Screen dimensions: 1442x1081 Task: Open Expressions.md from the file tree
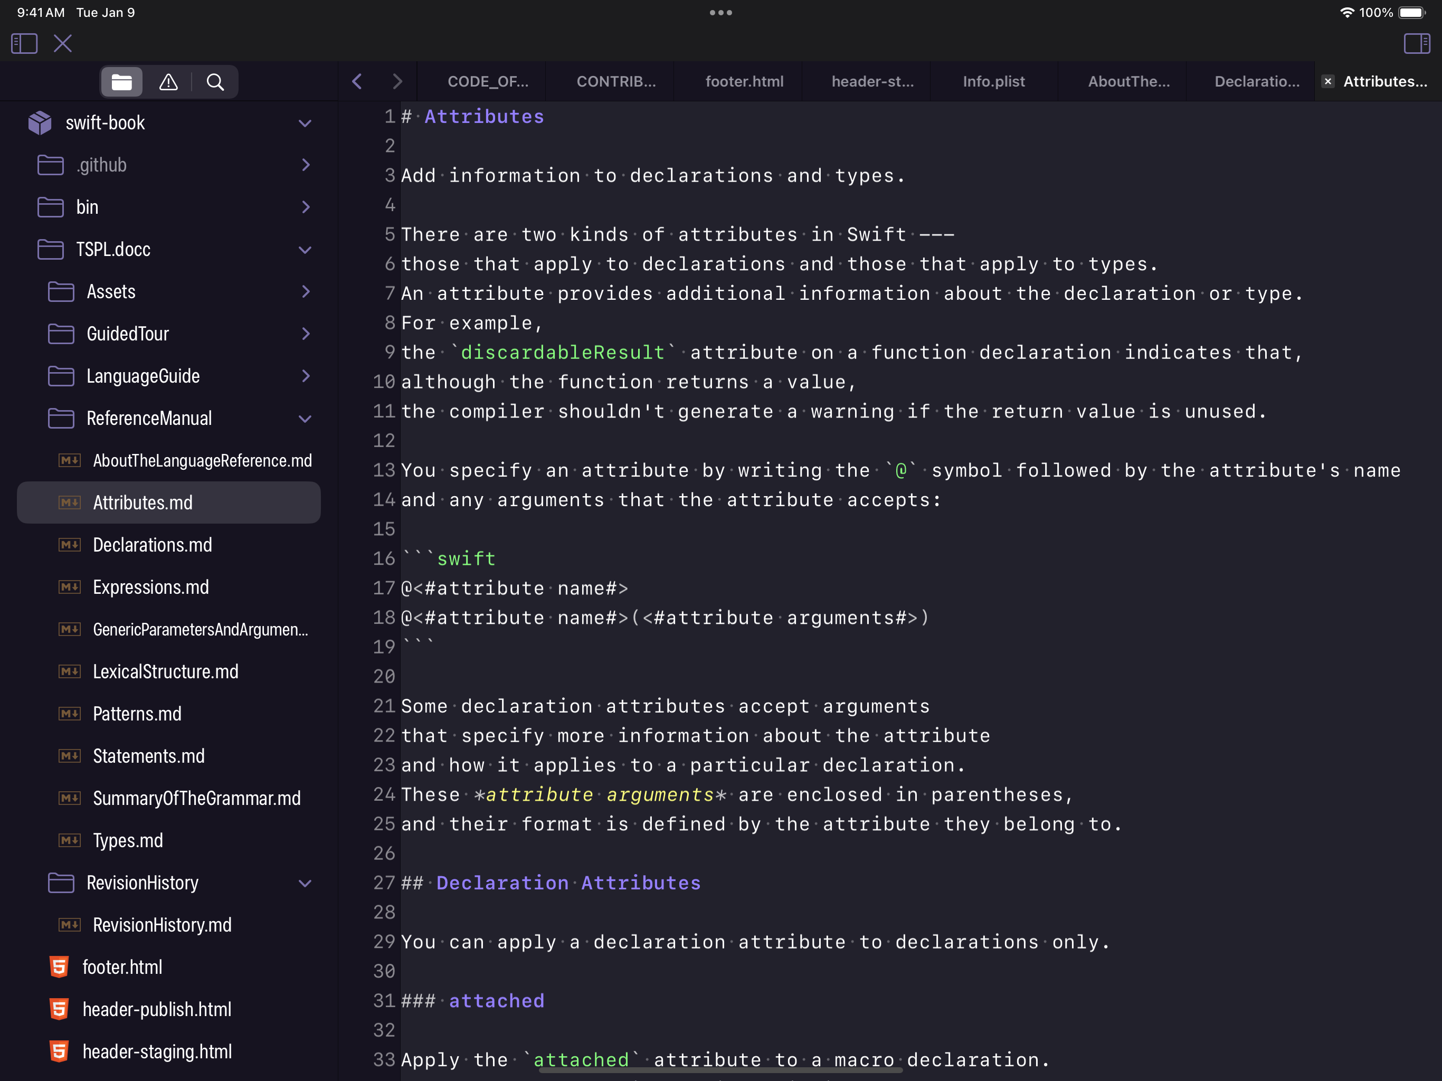169,587
